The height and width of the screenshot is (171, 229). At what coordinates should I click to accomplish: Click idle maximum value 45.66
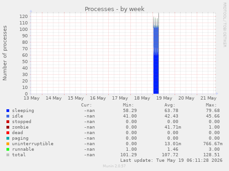coord(213,116)
